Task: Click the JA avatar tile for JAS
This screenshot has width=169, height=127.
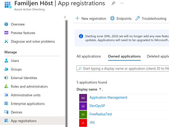Action: 83,123
